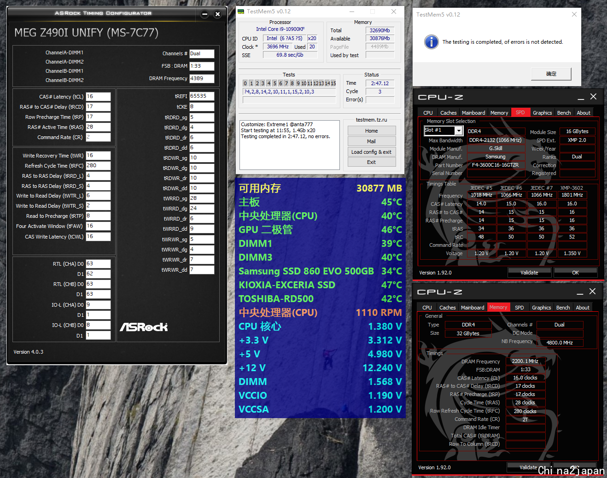Click the 'Customize: Extreme1 @anta777' log line
This screenshot has width=607, height=478.
pos(277,124)
